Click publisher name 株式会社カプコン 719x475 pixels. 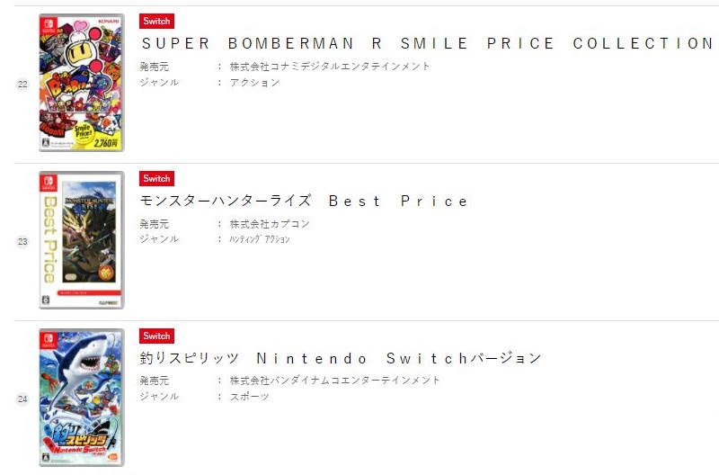click(x=270, y=224)
